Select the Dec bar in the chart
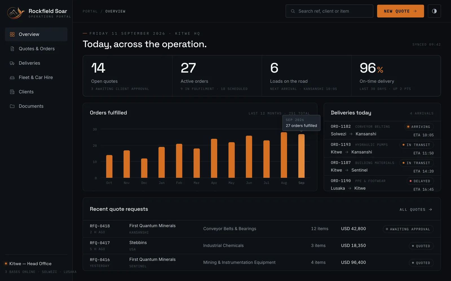Screen dimensions: 451x281 [x=144, y=168]
